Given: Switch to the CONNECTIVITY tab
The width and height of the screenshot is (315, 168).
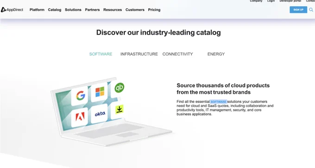Looking at the screenshot, I should pyautogui.click(x=177, y=54).
